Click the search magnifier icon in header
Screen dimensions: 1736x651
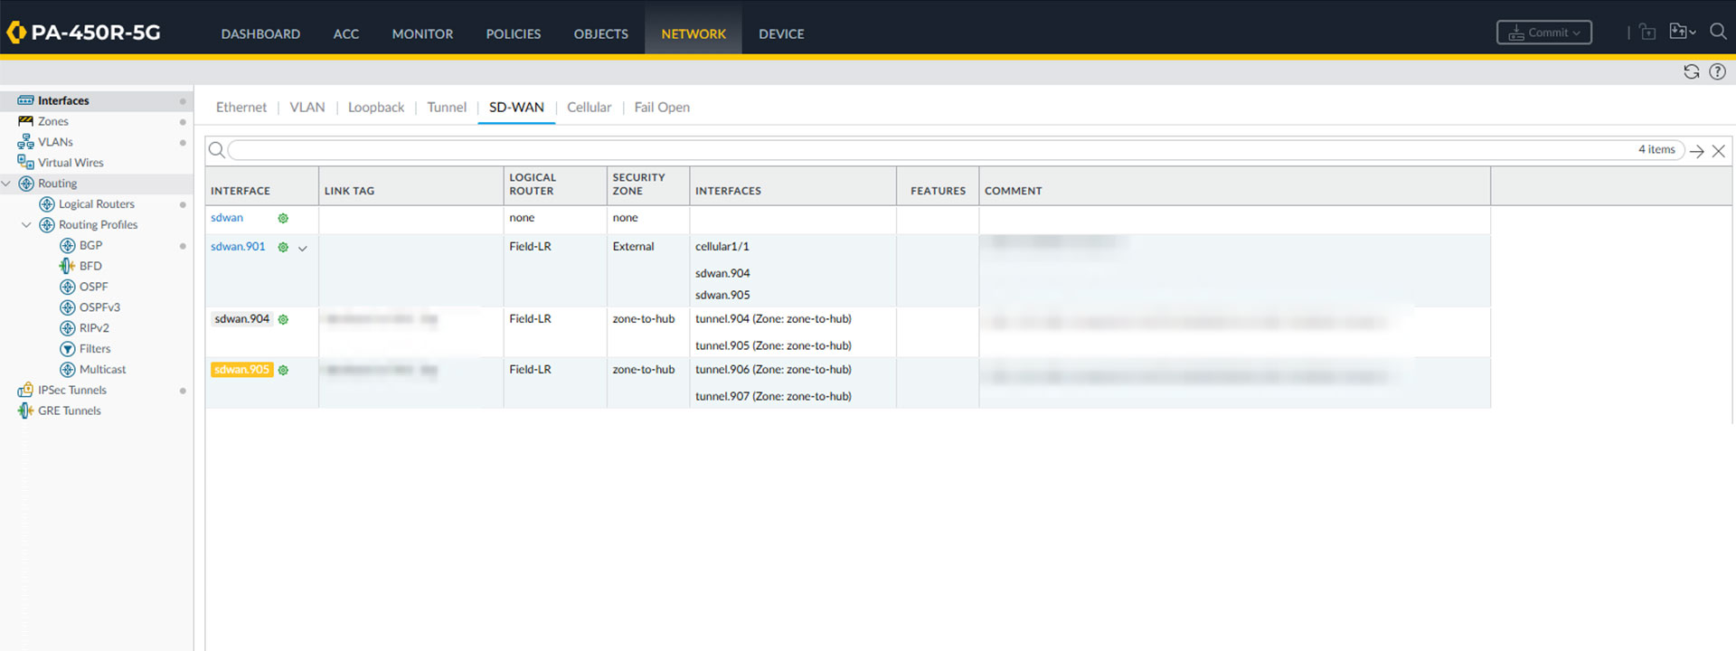1718,32
